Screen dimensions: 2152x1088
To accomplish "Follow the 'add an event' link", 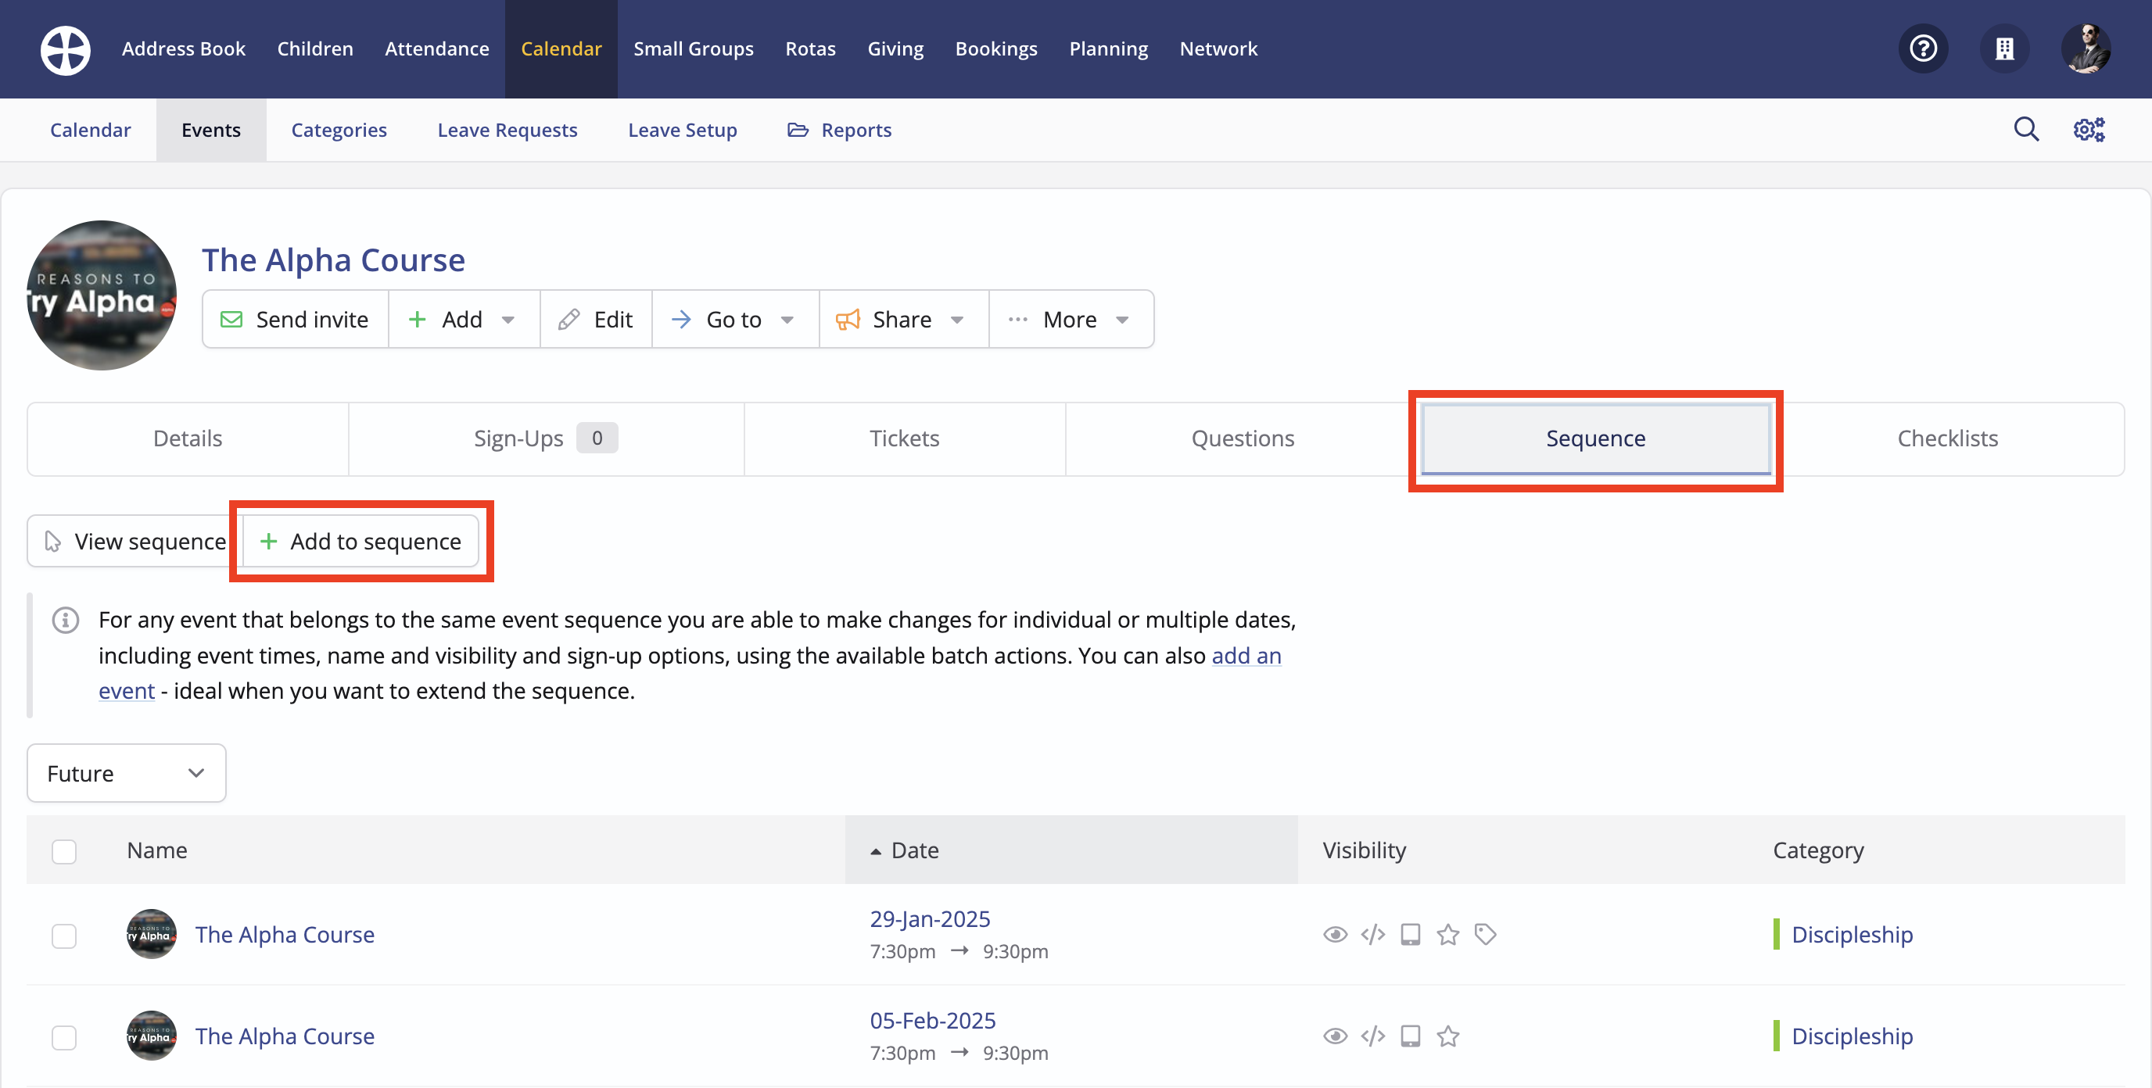I will coord(1246,656).
